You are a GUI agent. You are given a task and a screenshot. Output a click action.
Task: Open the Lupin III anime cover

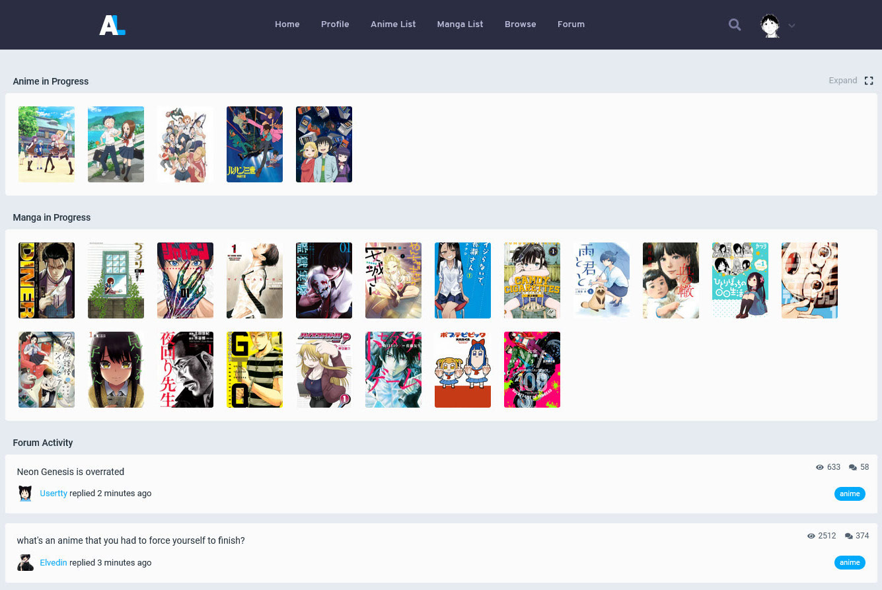254,144
